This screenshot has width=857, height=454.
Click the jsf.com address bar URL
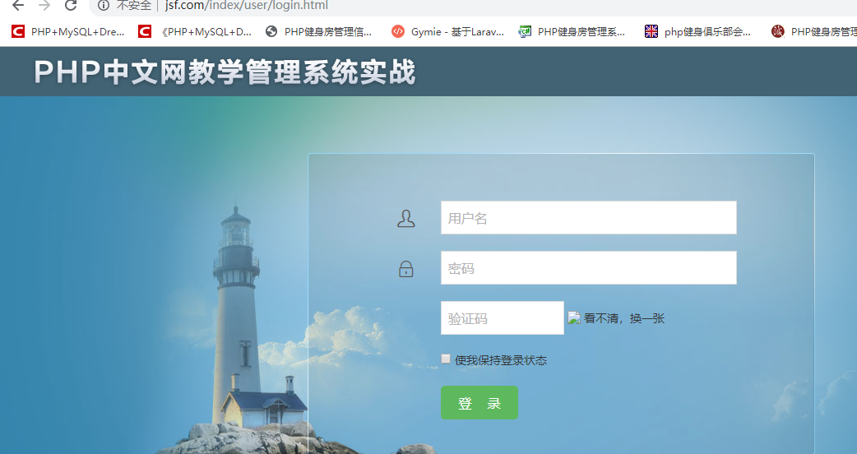click(247, 6)
